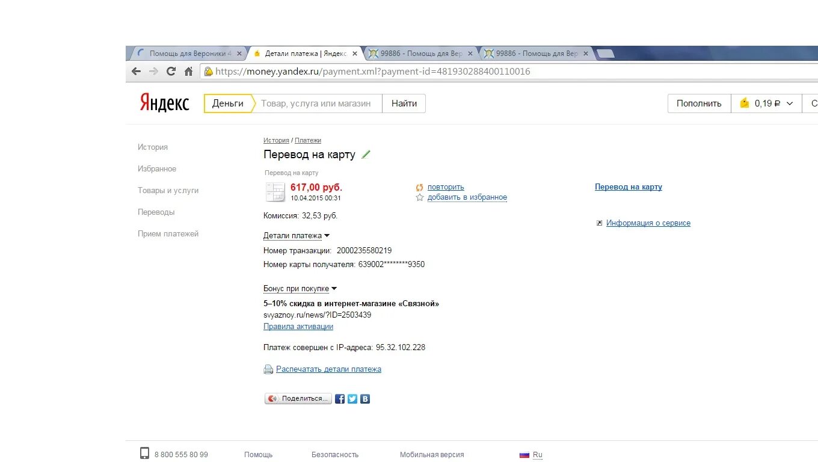Open the browser home icon
The image size is (818, 462).
188,72
